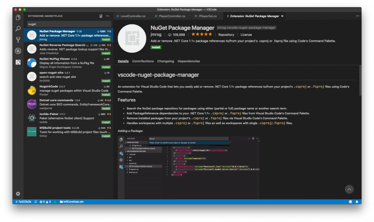The image size is (374, 222).
Task: Open the Source Control view
Action: [x=18, y=40]
